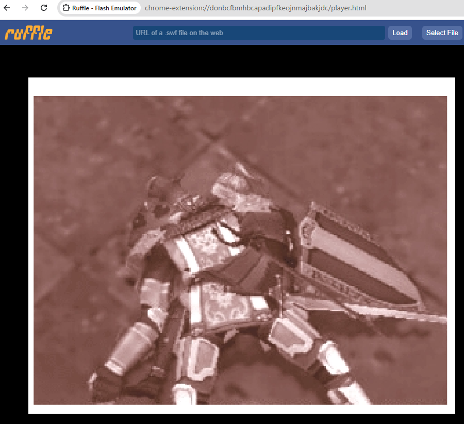Click the browser forward arrow
Image resolution: width=464 pixels, height=424 pixels.
25,8
